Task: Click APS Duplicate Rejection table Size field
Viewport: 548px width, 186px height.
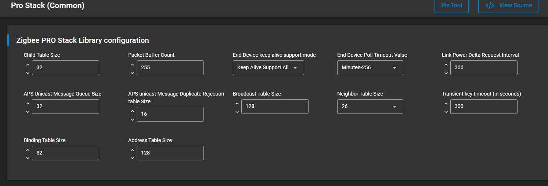Action: tap(170, 114)
